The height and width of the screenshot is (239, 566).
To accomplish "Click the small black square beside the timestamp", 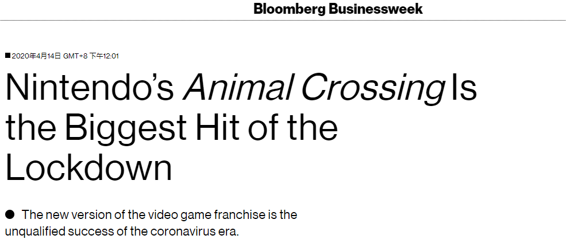I will point(7,56).
